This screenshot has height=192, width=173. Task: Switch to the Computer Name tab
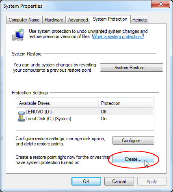(x=24, y=20)
